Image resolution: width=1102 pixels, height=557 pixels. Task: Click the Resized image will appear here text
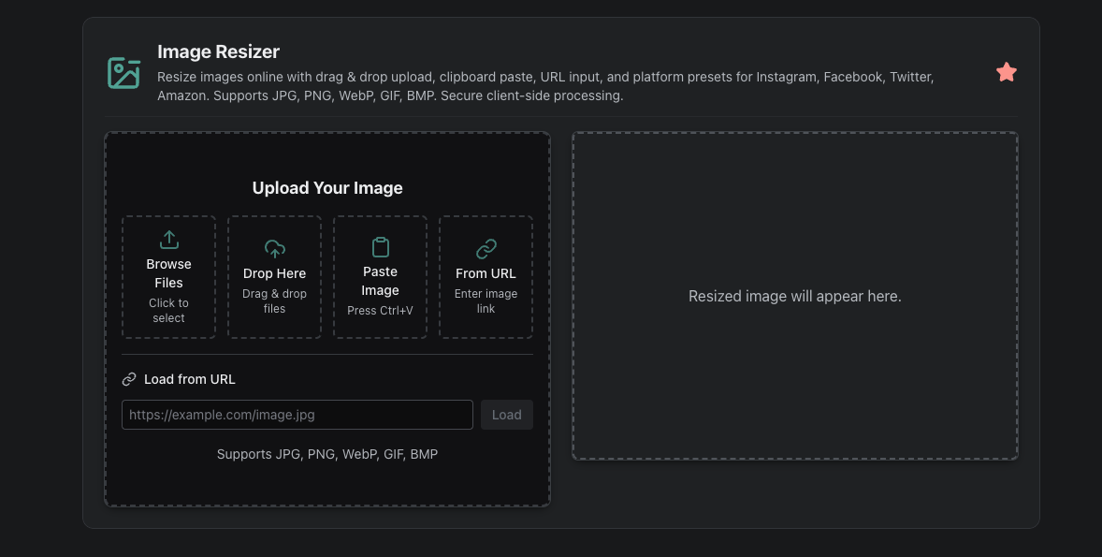point(795,296)
